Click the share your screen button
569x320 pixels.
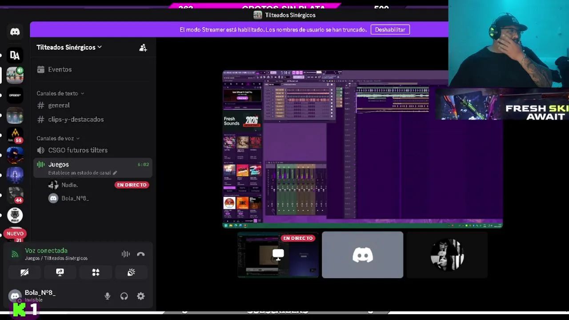60,272
